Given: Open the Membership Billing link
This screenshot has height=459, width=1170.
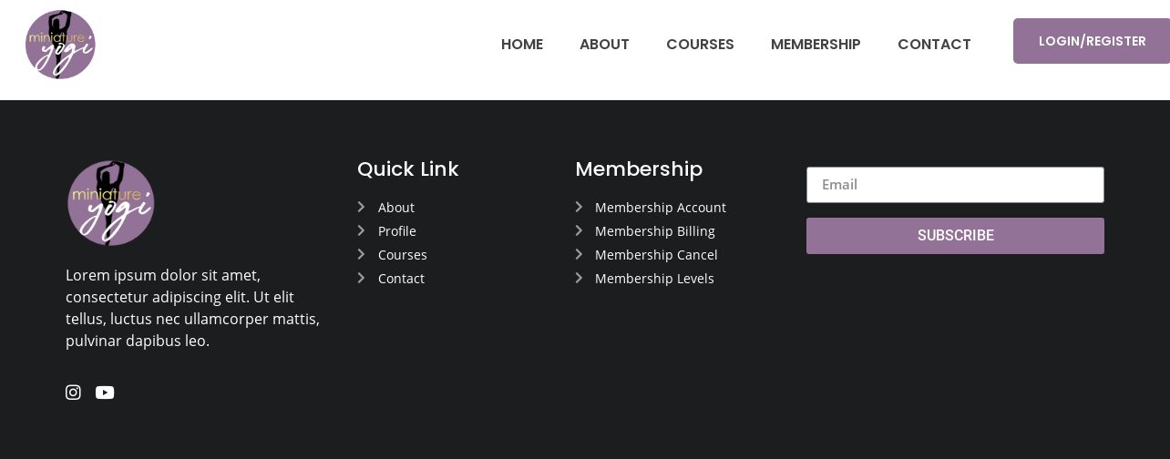Looking at the screenshot, I should [655, 231].
